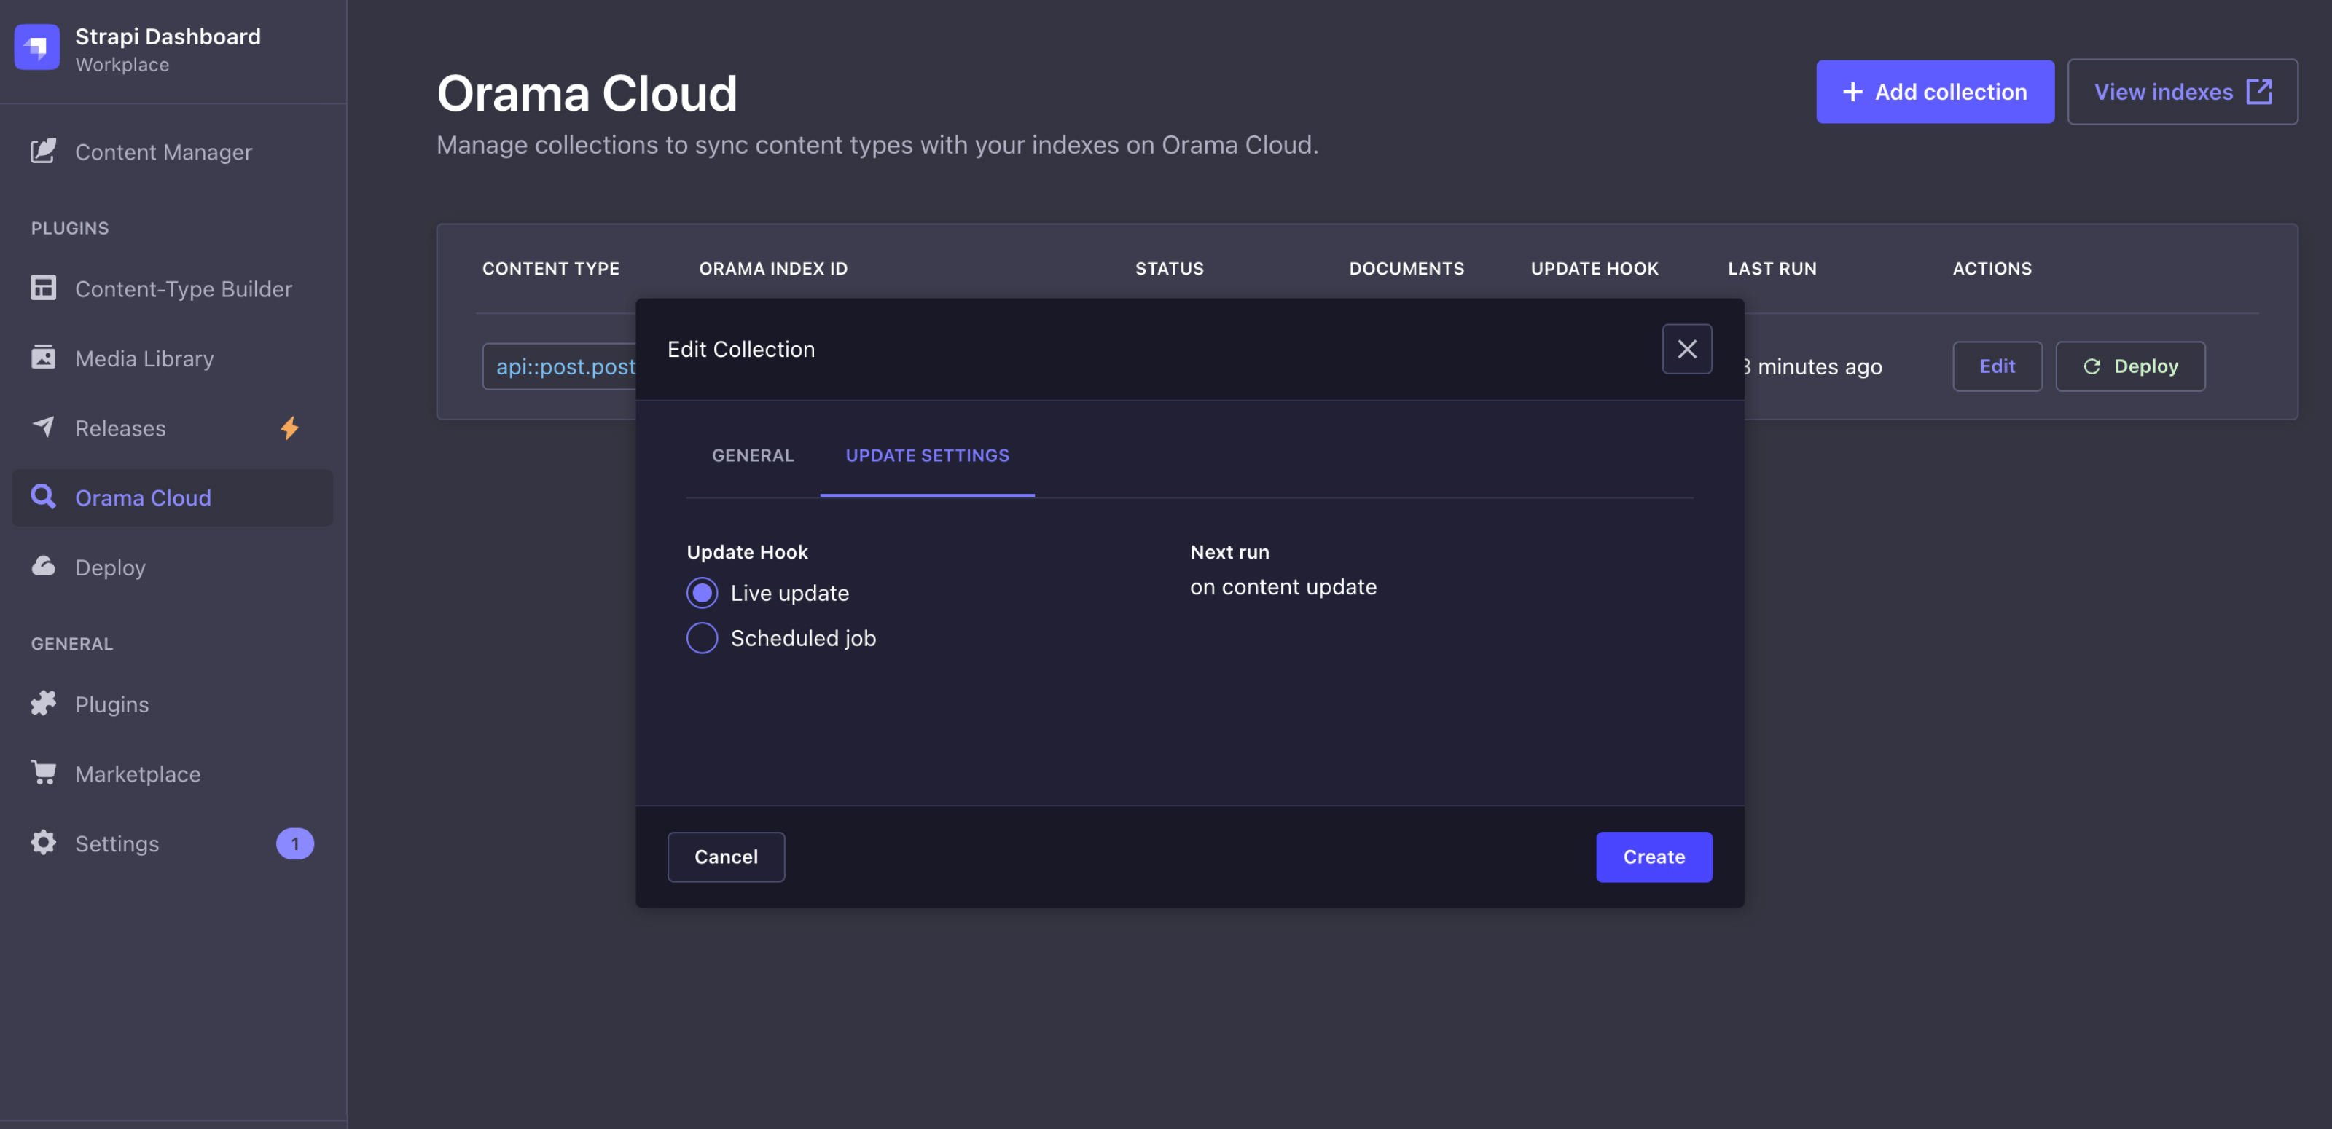Open Orama Cloud plugin page
This screenshot has width=2332, height=1129.
coord(172,497)
